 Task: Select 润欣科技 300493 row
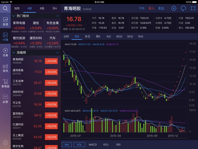[36, 94]
